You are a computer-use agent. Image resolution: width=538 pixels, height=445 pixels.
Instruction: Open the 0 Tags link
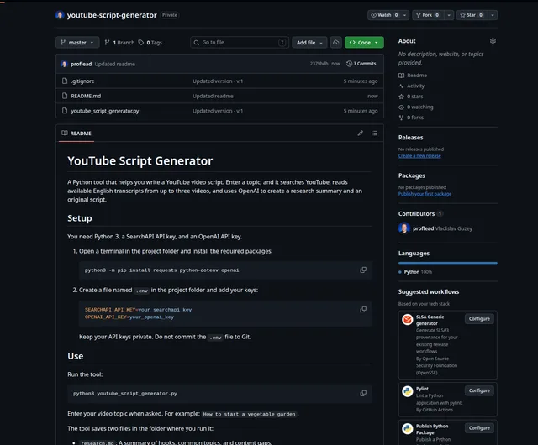pyautogui.click(x=150, y=43)
